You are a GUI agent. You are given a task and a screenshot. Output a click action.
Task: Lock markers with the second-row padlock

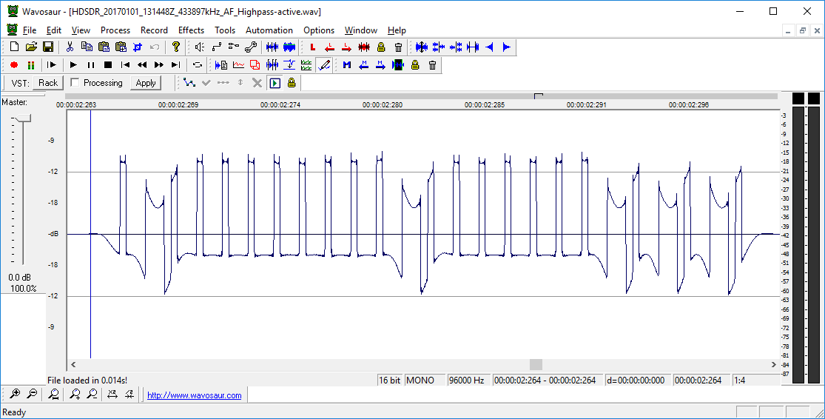click(415, 64)
